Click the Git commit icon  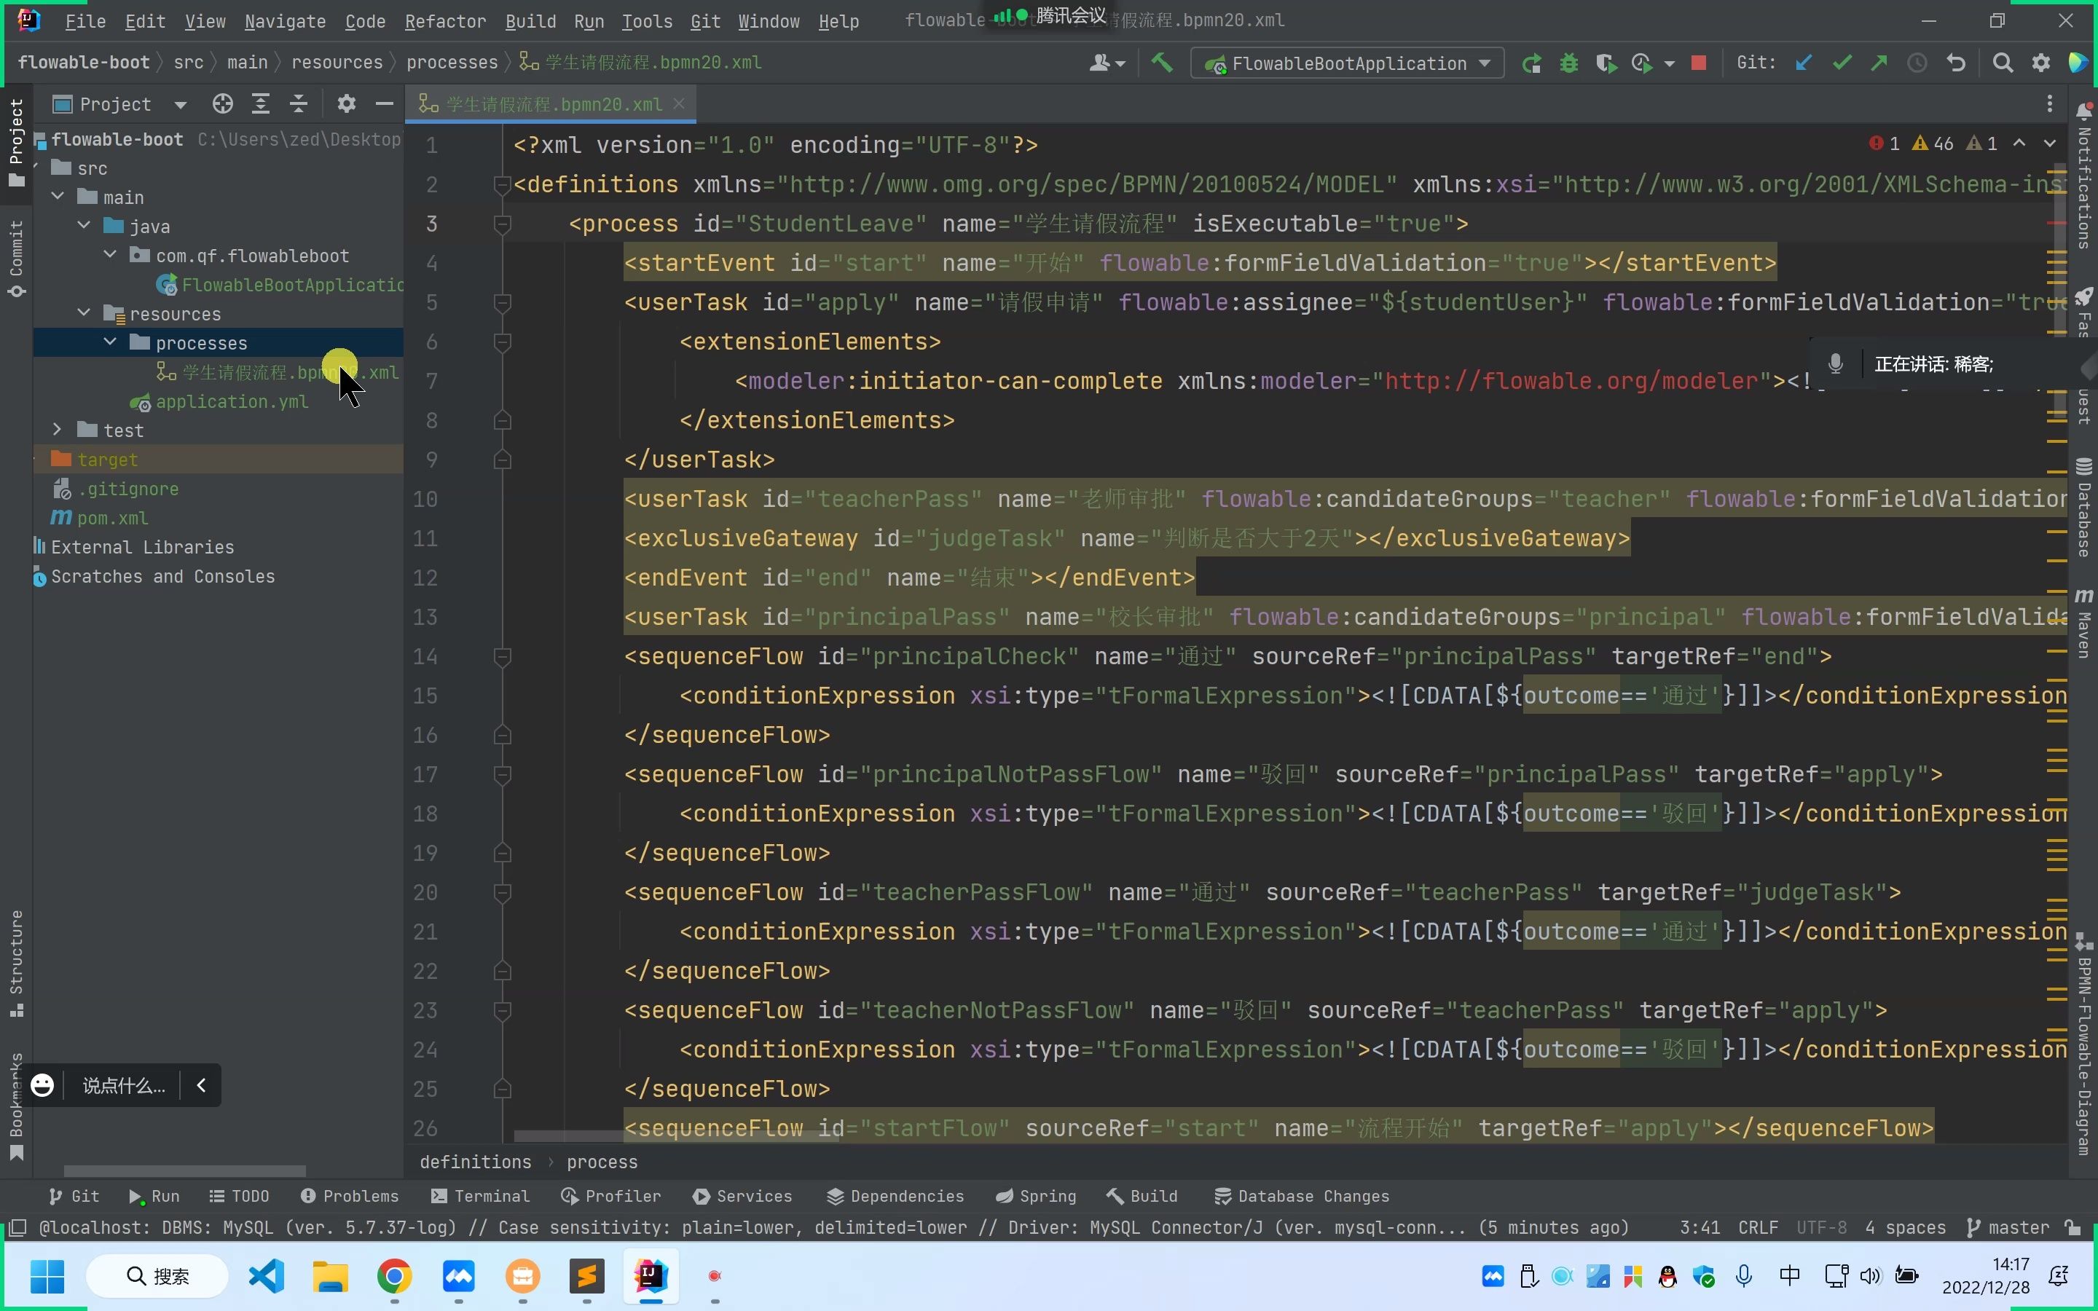pyautogui.click(x=1839, y=62)
